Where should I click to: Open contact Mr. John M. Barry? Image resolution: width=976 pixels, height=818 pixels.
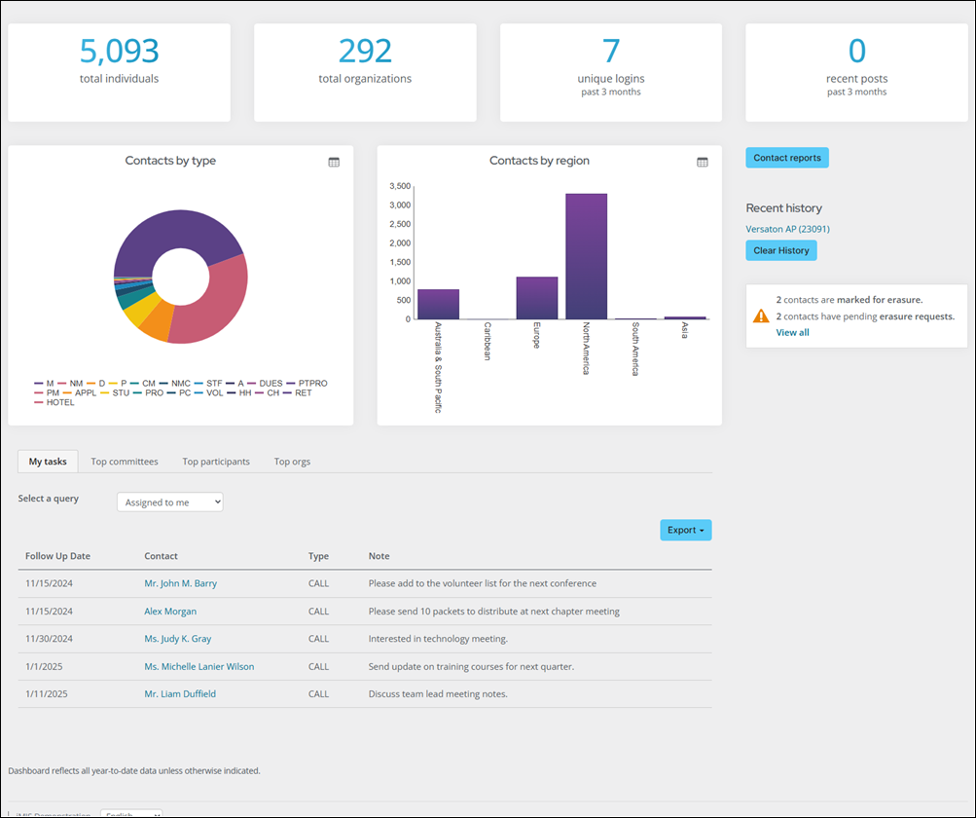(181, 583)
